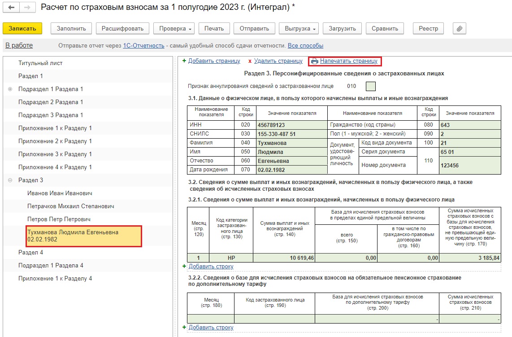Screen dimensions: 512x337
Task: Click green plus under table 3.2.1
Action: (x=184, y=267)
